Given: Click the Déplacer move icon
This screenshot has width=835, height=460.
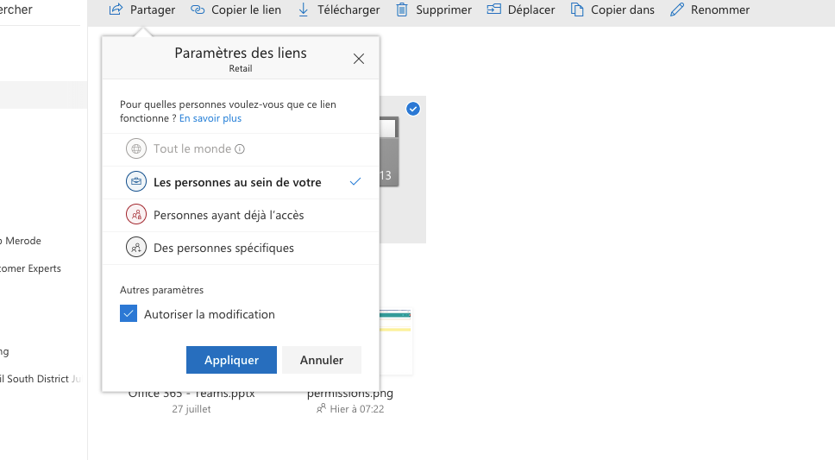Looking at the screenshot, I should pyautogui.click(x=494, y=9).
